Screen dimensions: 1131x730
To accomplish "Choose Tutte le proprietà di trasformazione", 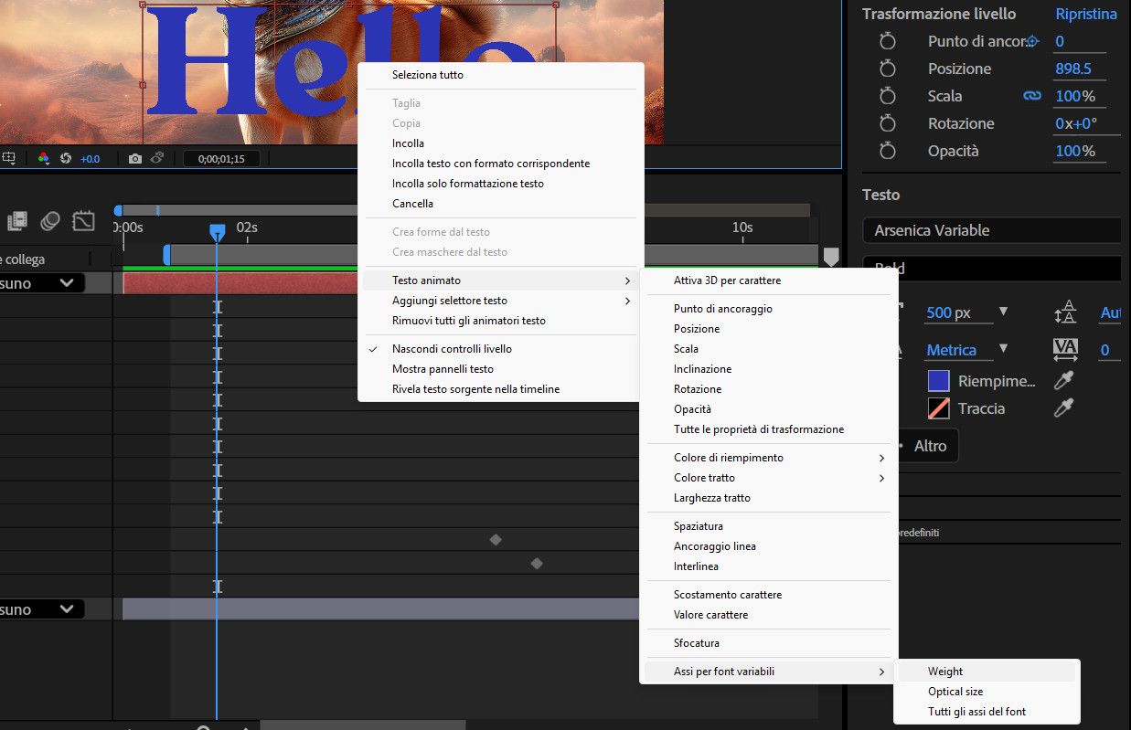I will (x=759, y=429).
